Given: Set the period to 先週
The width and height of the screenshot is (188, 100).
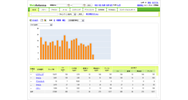Looking at the screenshot, I should pyautogui.click(x=104, y=5).
